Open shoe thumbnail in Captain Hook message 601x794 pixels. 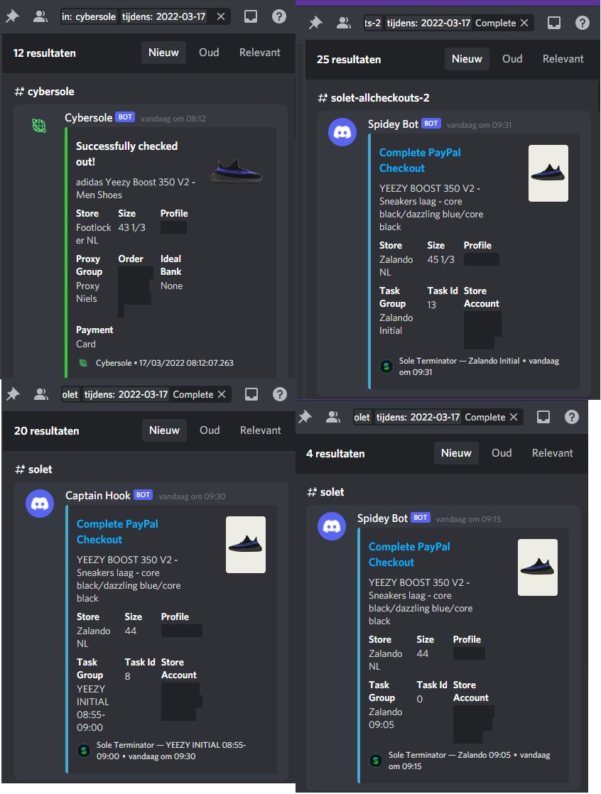[x=246, y=545]
